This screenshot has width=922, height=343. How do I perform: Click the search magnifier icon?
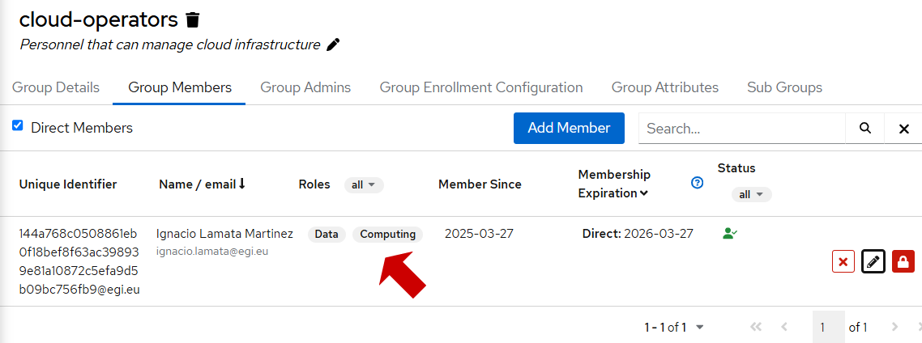click(x=864, y=128)
